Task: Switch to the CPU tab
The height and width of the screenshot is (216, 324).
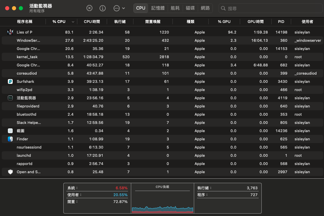Action: [141, 8]
